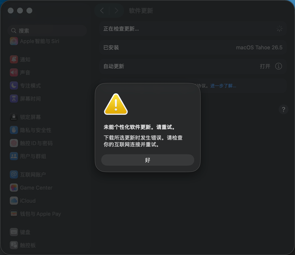Go back with the left chevron

tap(102, 11)
